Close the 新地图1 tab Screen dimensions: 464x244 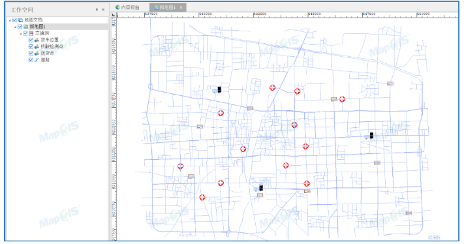(x=181, y=7)
